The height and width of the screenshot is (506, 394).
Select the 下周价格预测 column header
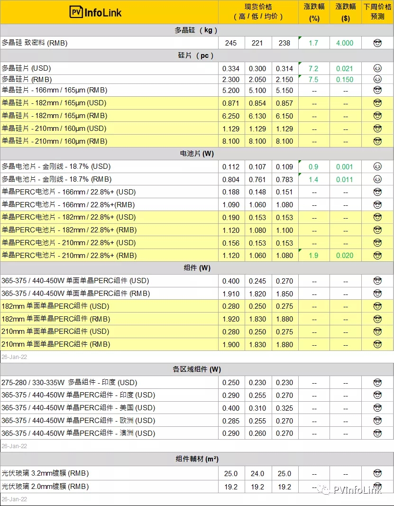click(x=377, y=12)
